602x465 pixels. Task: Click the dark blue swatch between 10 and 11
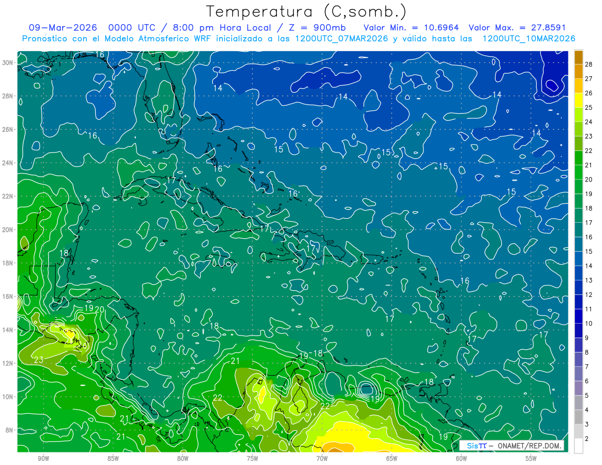point(578,316)
